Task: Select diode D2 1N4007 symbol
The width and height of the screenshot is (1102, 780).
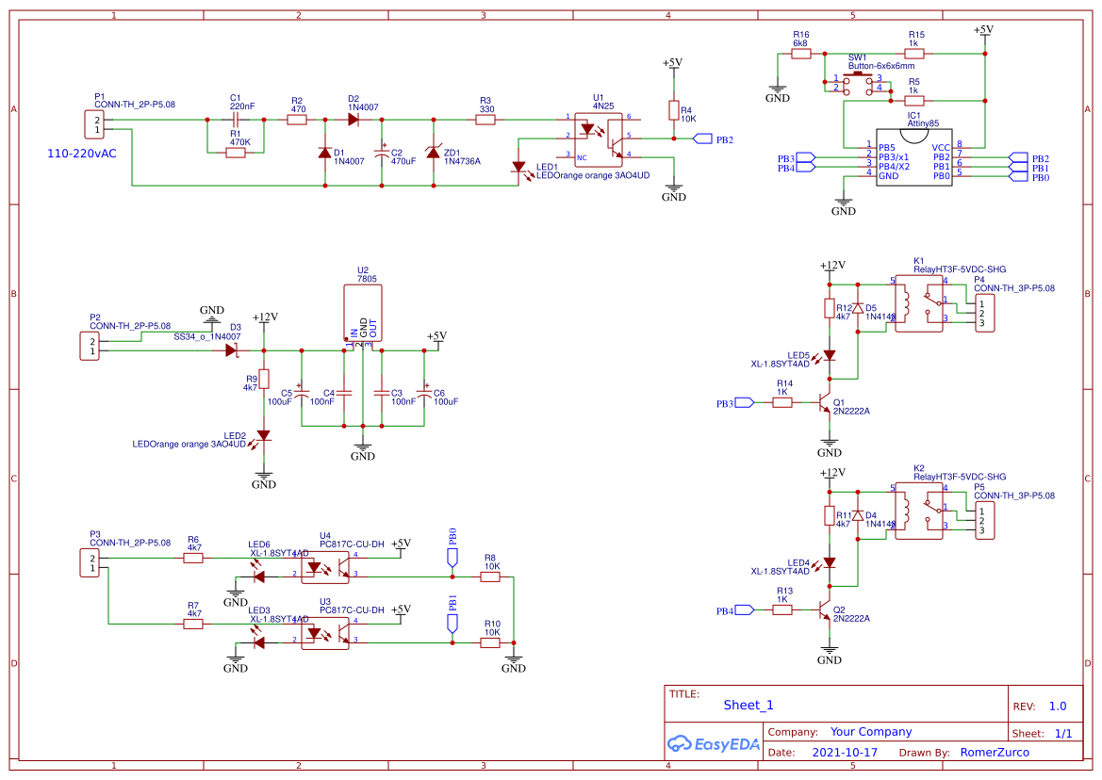Action: point(353,119)
